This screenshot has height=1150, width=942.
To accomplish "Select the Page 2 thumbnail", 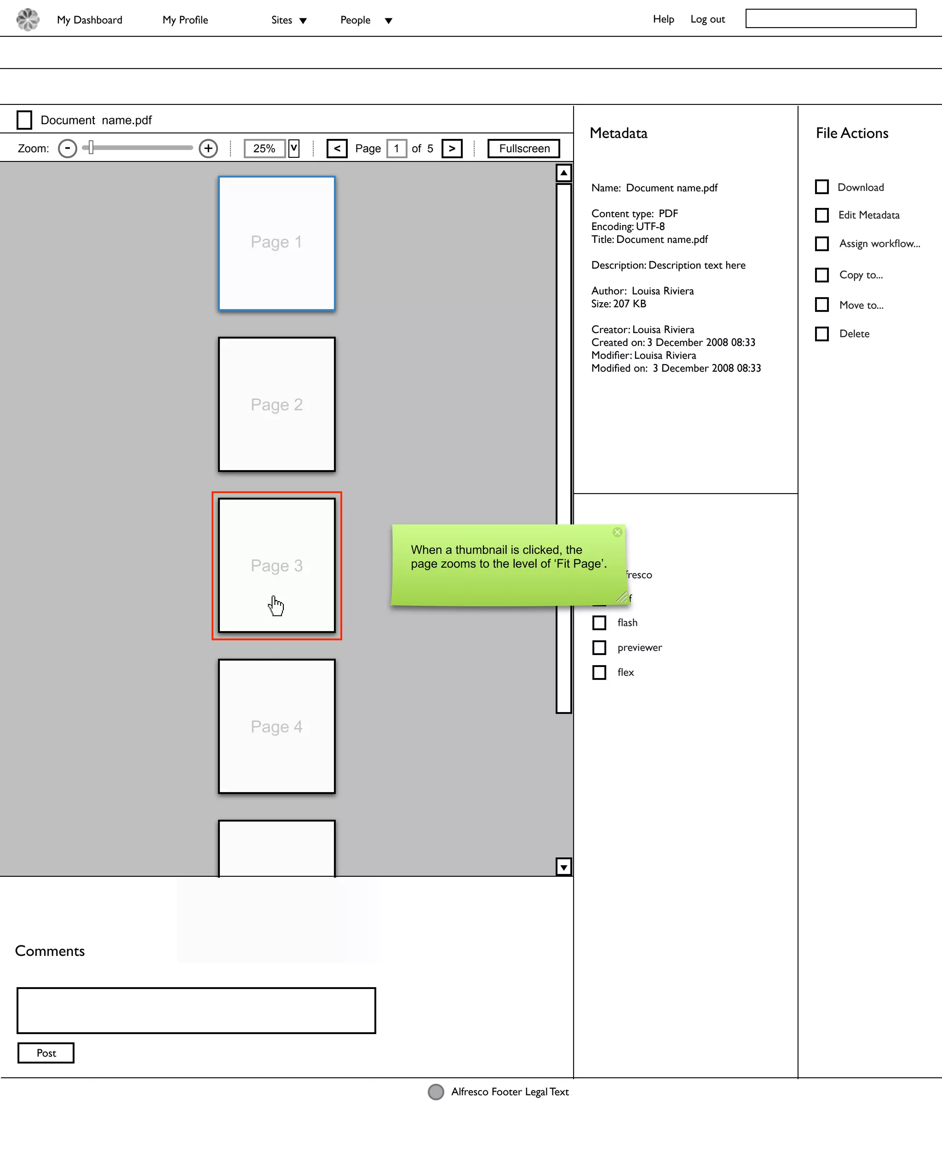I will tap(277, 405).
